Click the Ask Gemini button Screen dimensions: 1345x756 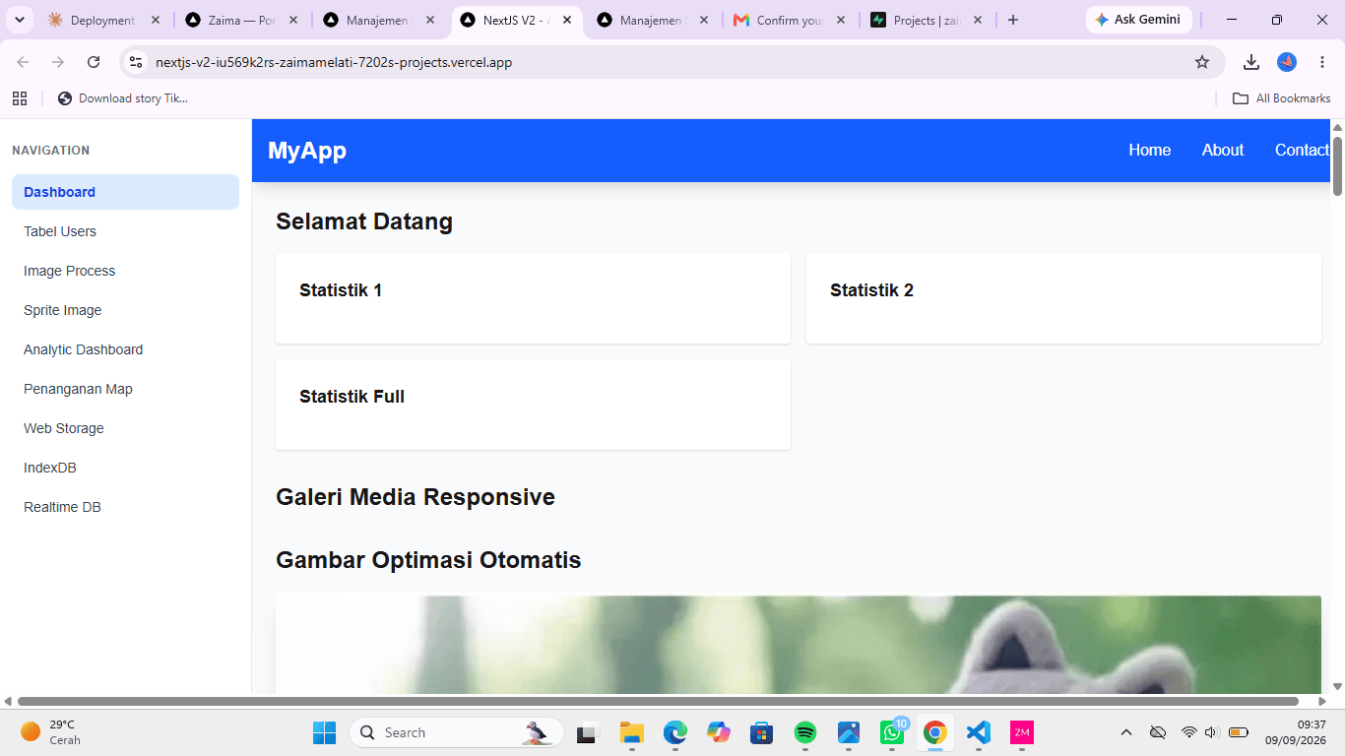pyautogui.click(x=1138, y=20)
